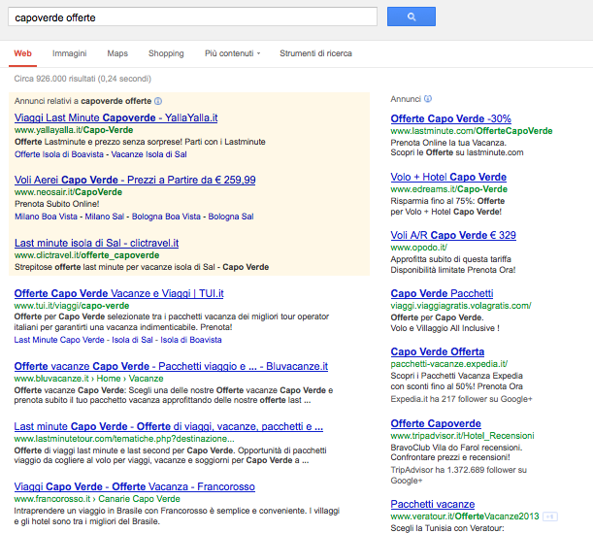This screenshot has height=533, width=593.
Task: Open the 'Offerte Isola di Boavista' sitelink
Action: [x=59, y=154]
